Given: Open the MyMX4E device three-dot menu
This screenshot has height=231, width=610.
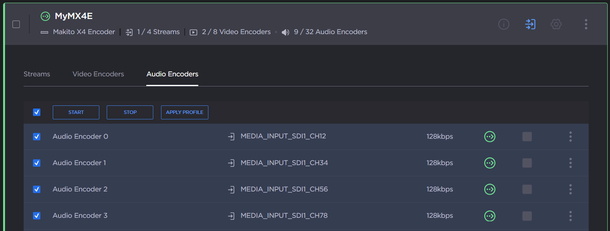Looking at the screenshot, I should [x=586, y=24].
